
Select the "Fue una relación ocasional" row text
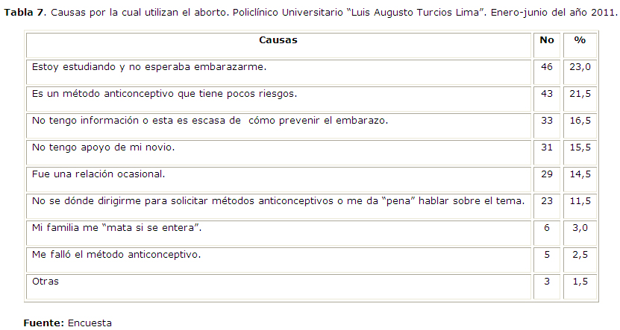98,174
